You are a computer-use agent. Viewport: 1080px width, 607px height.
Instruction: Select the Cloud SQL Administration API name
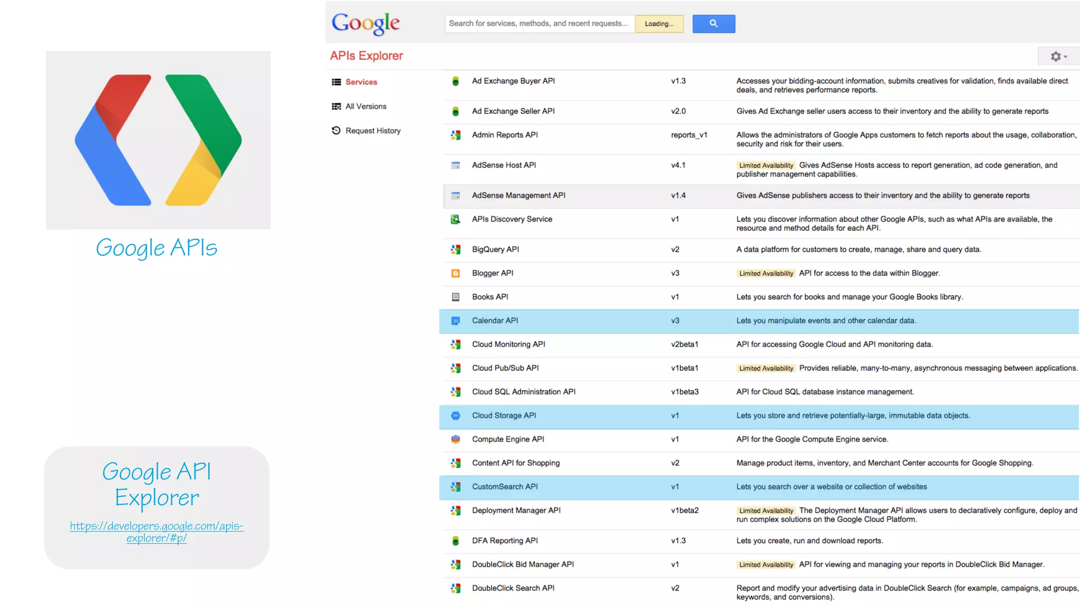tap(524, 392)
